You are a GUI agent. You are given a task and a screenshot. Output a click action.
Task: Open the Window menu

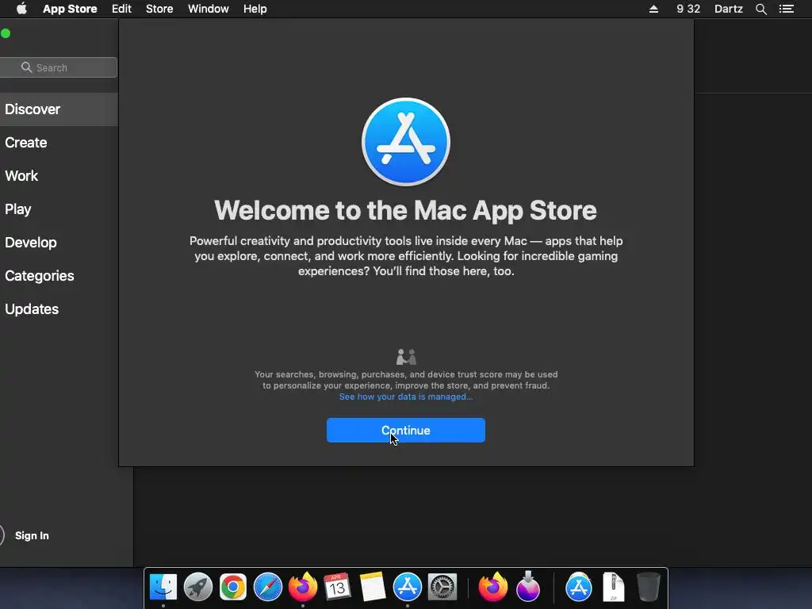click(209, 9)
